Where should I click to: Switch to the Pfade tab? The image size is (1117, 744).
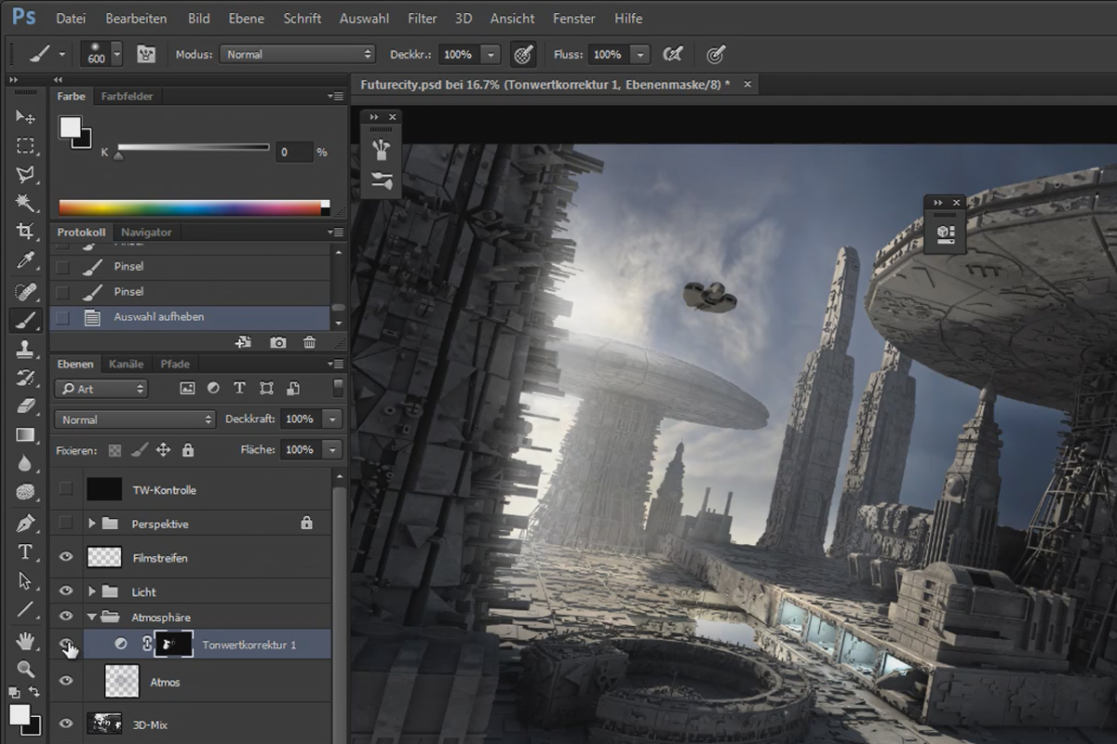click(x=174, y=364)
